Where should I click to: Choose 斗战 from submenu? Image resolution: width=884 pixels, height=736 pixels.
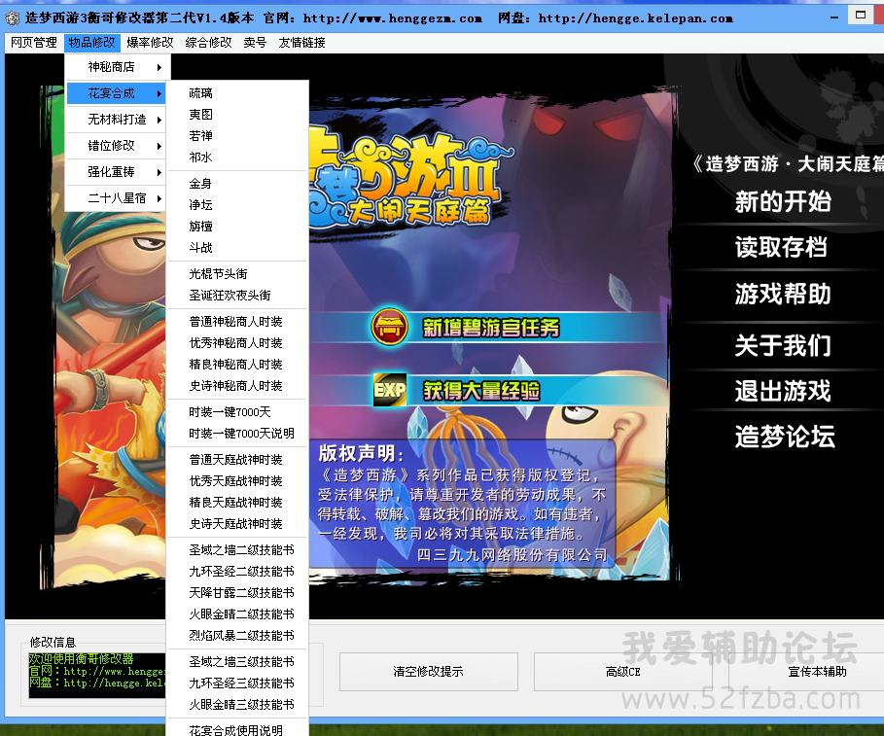click(237, 248)
